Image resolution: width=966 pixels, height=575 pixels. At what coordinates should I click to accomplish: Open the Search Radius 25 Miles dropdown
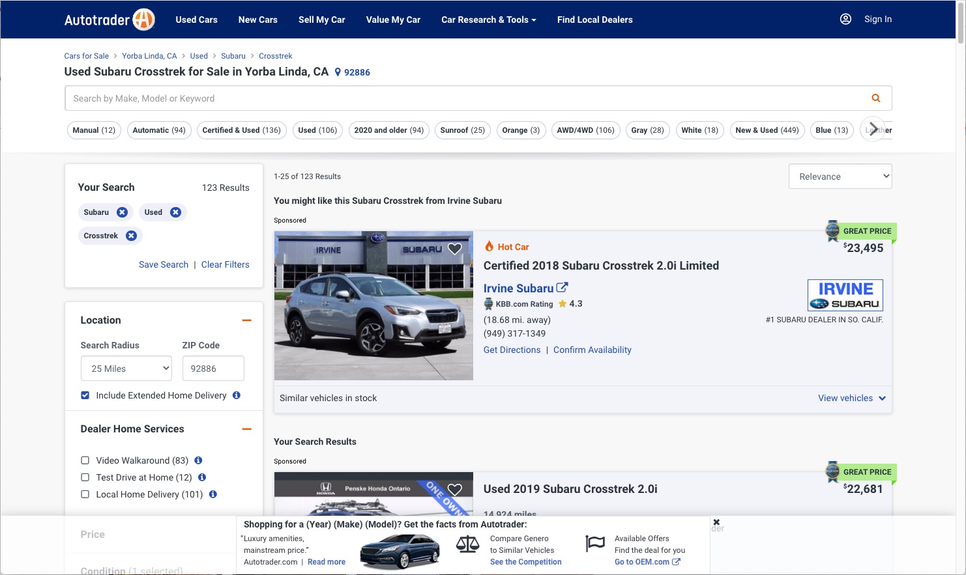click(126, 369)
